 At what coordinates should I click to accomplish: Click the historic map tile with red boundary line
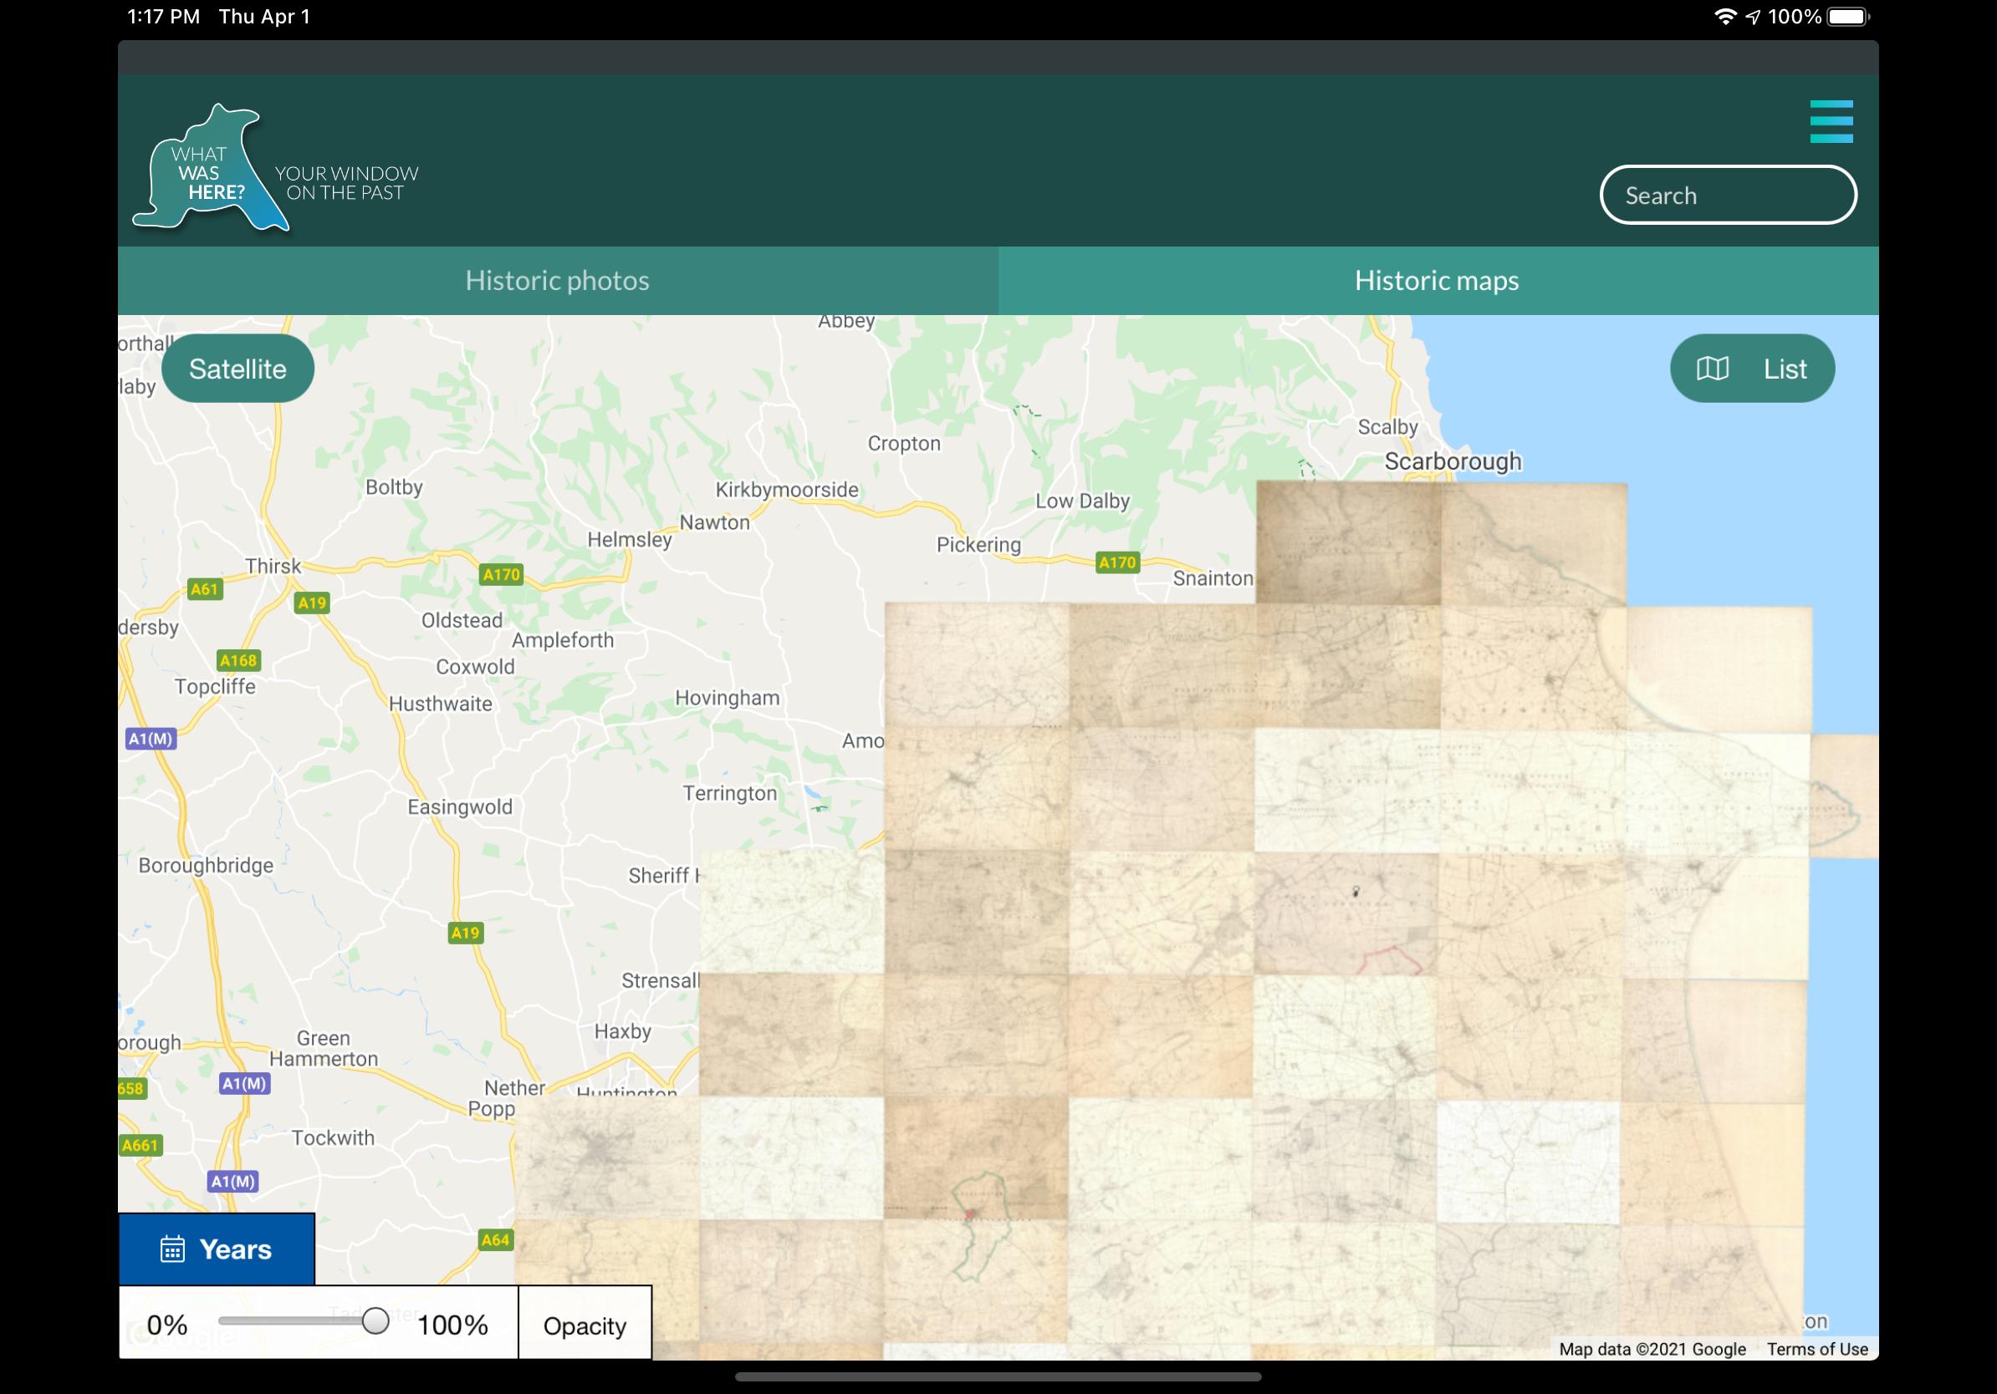[x=1346, y=913]
